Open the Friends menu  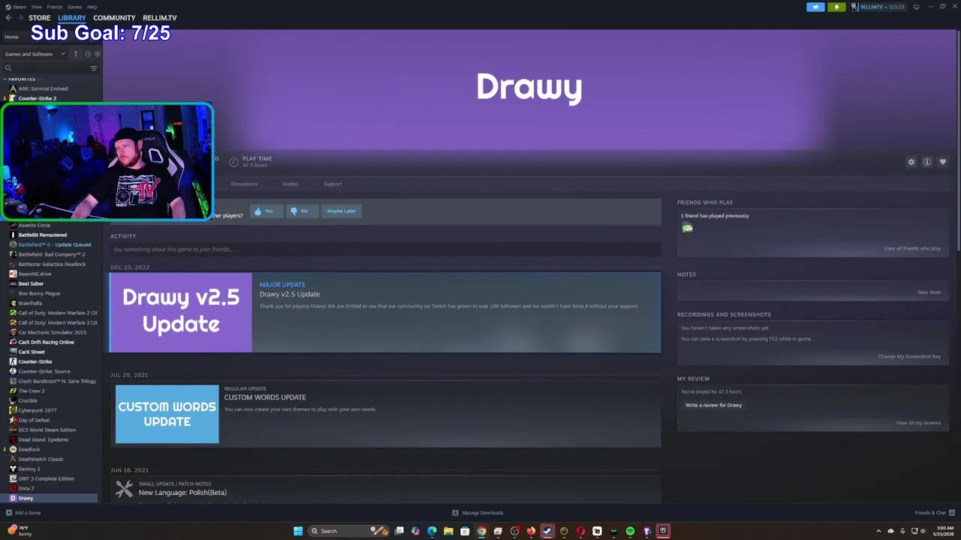tap(55, 7)
